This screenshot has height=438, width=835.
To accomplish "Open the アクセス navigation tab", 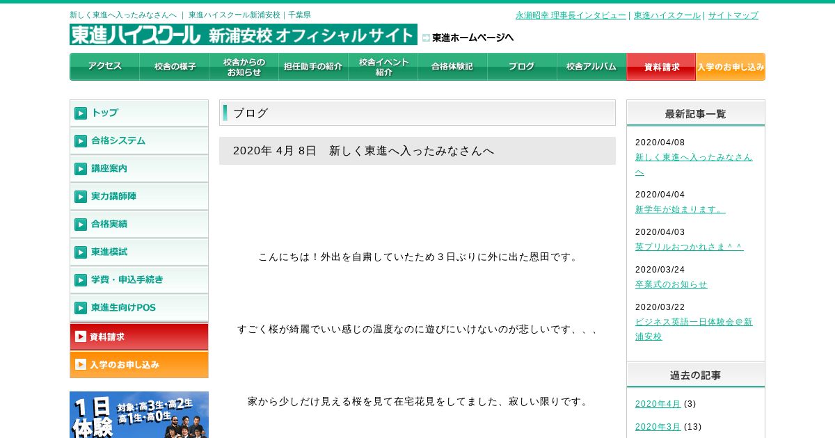I will point(104,67).
